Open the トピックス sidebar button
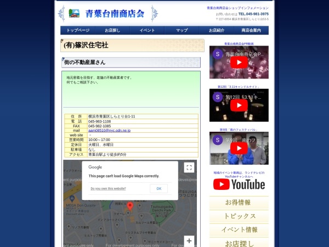Screen dimensions: 329x247 239,216
